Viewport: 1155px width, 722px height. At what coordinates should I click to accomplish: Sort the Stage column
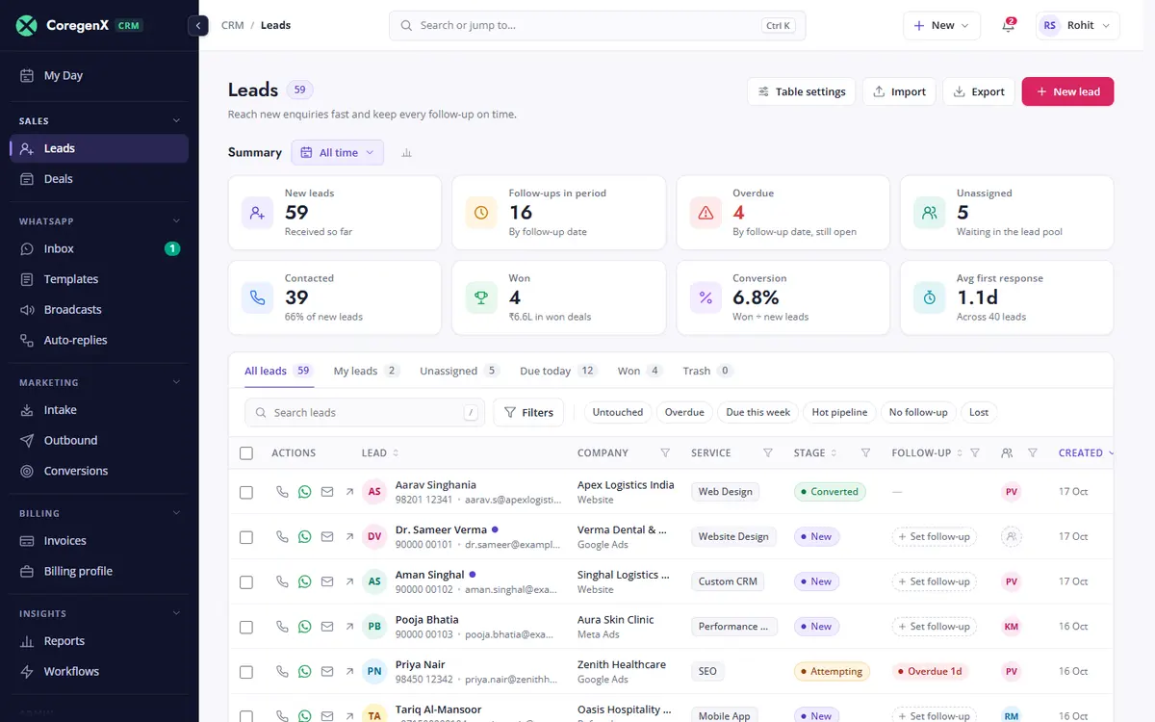tap(834, 452)
